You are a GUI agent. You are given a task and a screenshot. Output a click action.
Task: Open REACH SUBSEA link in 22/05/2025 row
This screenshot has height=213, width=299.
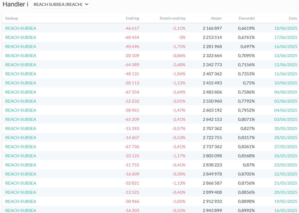coord(21,174)
